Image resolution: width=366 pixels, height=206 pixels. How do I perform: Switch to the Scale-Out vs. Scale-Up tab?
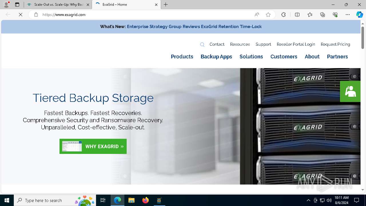[58, 5]
